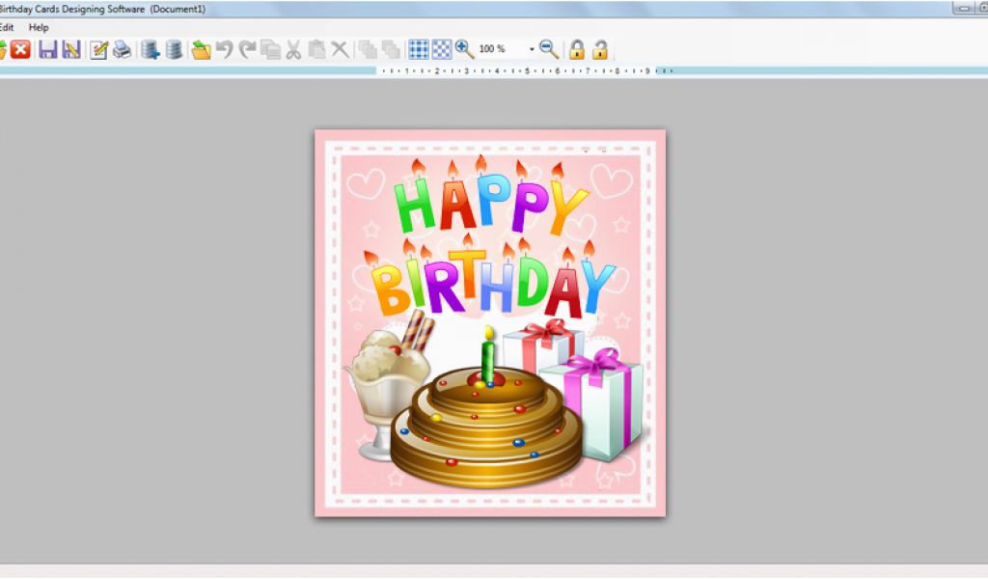Click the red close document icon
The image size is (988, 579).
pos(20,49)
